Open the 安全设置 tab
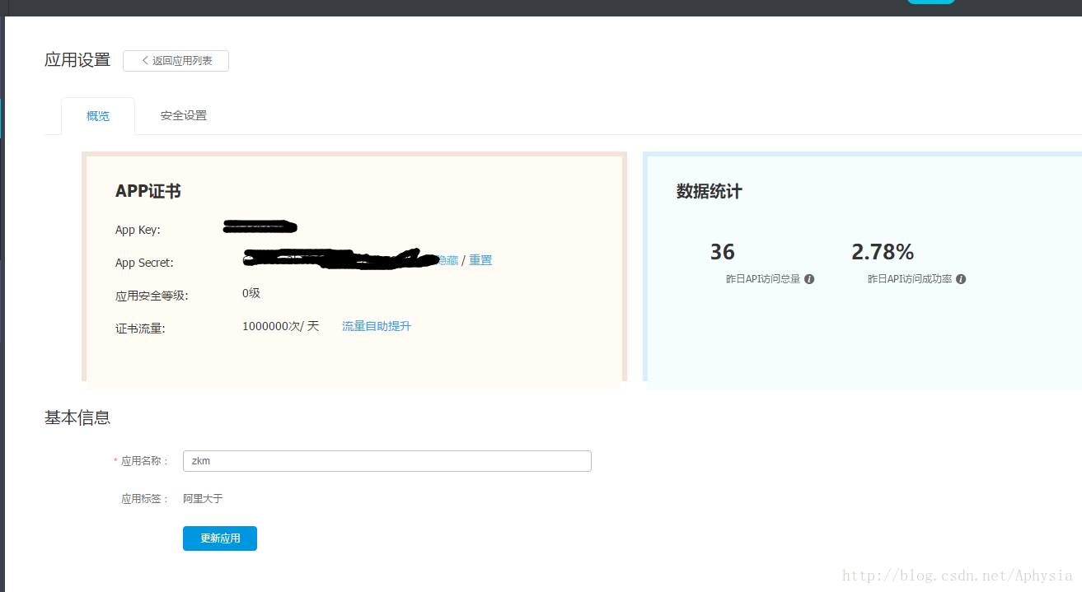This screenshot has height=592, width=1082. 184,116
